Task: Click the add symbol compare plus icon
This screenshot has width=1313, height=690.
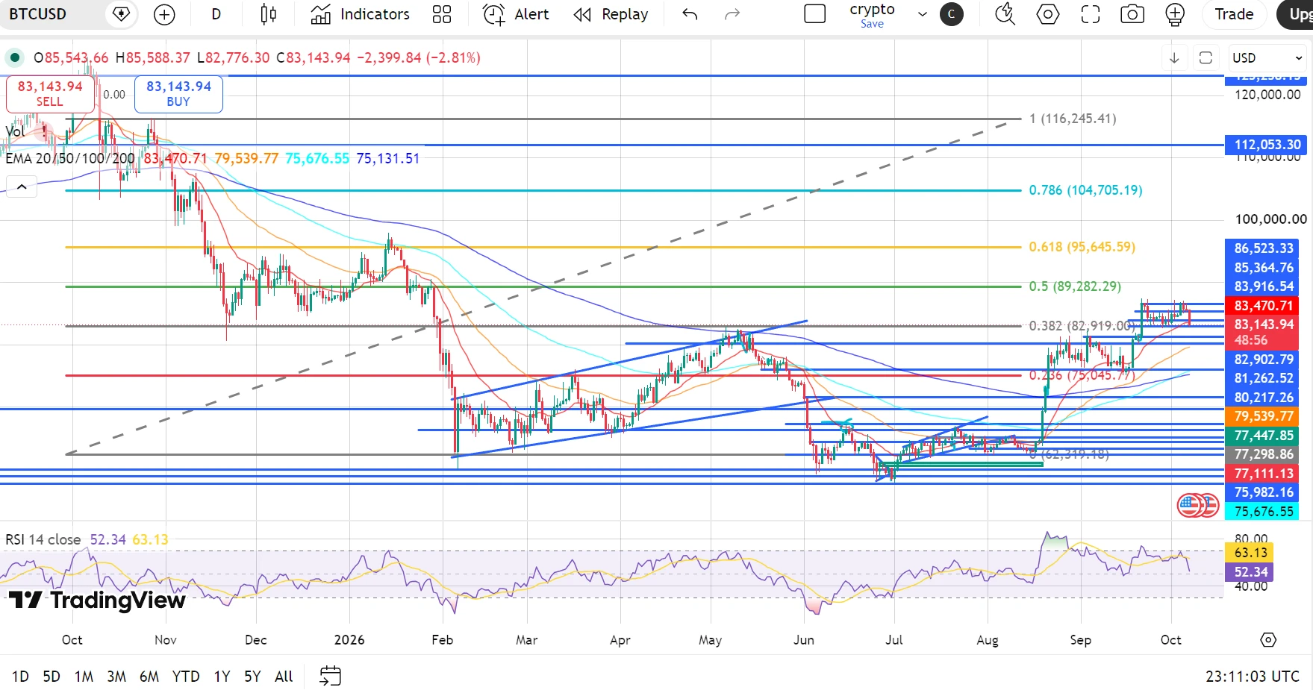Action: [x=164, y=14]
